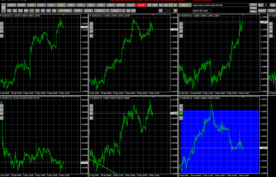Switch to the 4x1 chart layout
The height and width of the screenshot is (177, 276).
tap(161, 5)
